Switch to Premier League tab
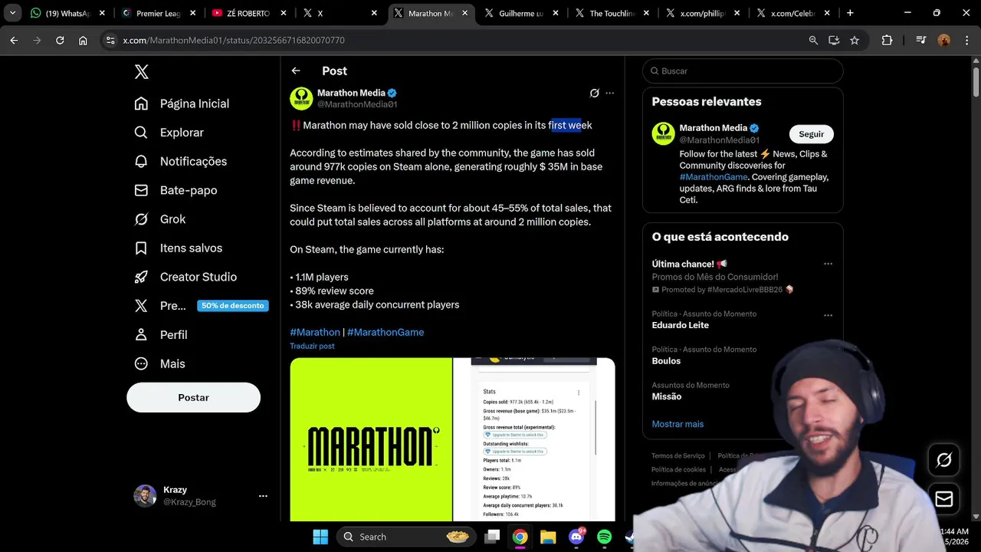 point(159,13)
